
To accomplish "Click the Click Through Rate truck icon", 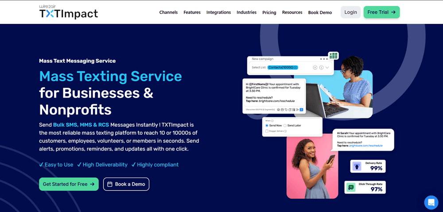I will pyautogui.click(x=351, y=188).
